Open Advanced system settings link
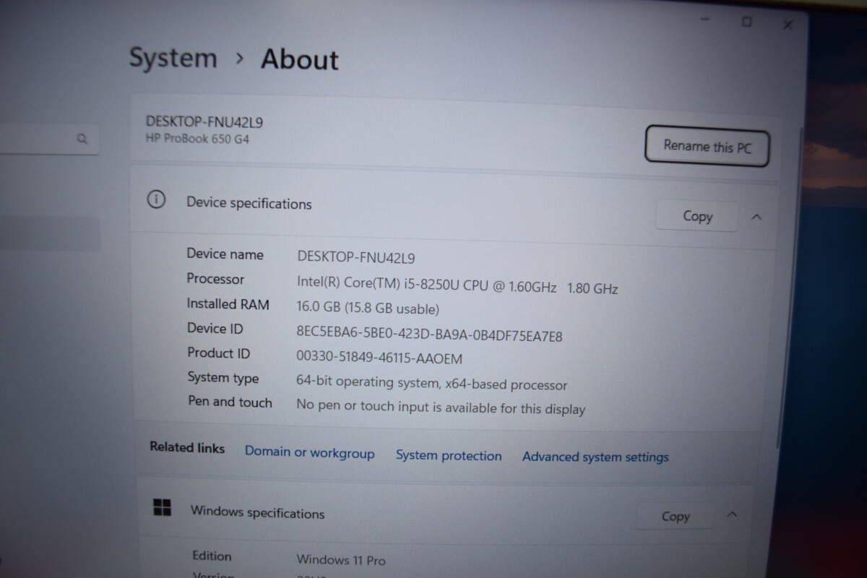This screenshot has height=578, width=867. pos(595,457)
